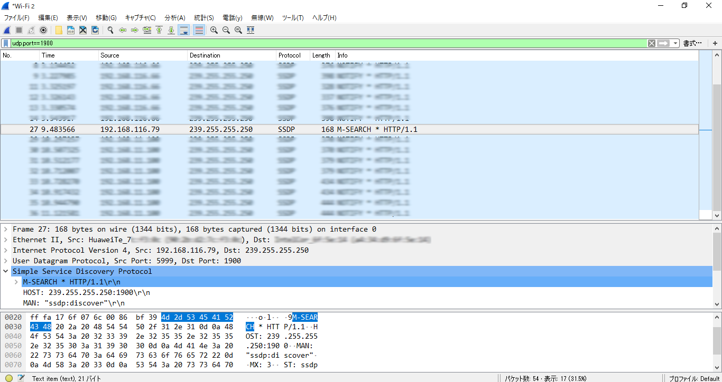Expand the Frame 27 tree node

point(6,230)
